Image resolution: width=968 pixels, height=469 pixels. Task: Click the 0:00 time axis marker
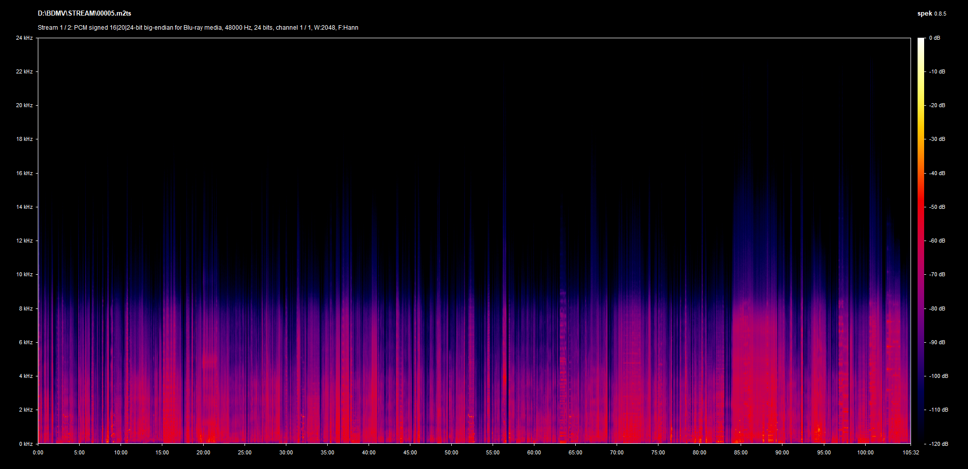pos(38,452)
